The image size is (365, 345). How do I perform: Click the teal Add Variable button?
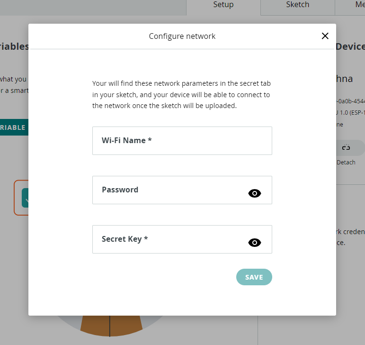point(14,127)
